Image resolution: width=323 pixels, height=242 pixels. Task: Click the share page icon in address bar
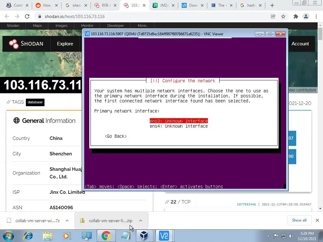273,16
